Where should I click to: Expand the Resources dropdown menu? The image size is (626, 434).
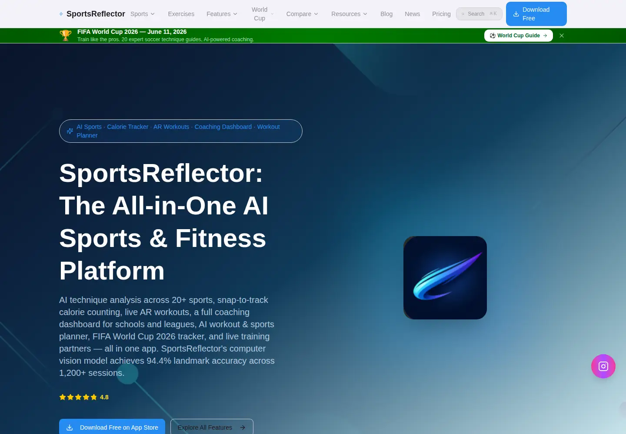tap(349, 14)
